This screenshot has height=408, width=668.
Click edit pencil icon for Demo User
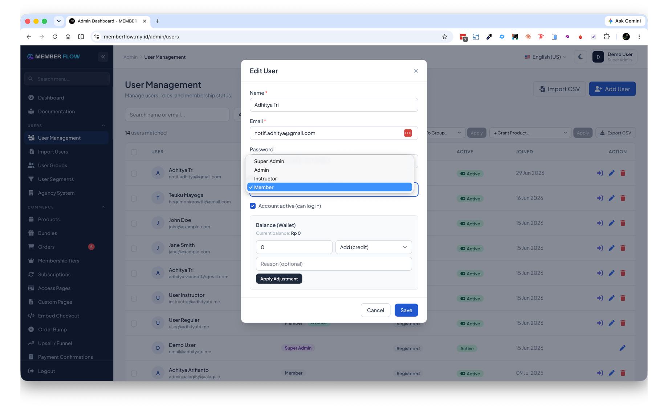622,348
